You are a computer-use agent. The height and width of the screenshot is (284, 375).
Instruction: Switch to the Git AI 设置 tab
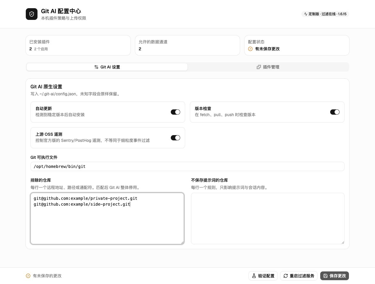coord(107,67)
